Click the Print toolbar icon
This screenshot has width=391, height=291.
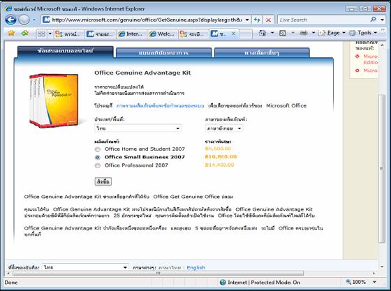304,33
